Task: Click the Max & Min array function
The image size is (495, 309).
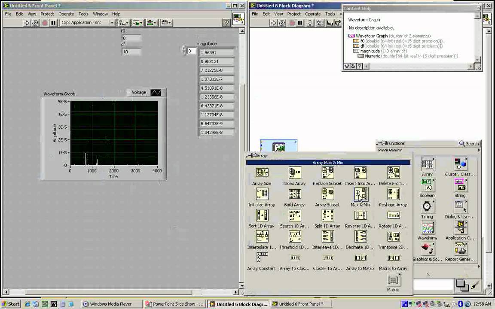Action: 360,194
